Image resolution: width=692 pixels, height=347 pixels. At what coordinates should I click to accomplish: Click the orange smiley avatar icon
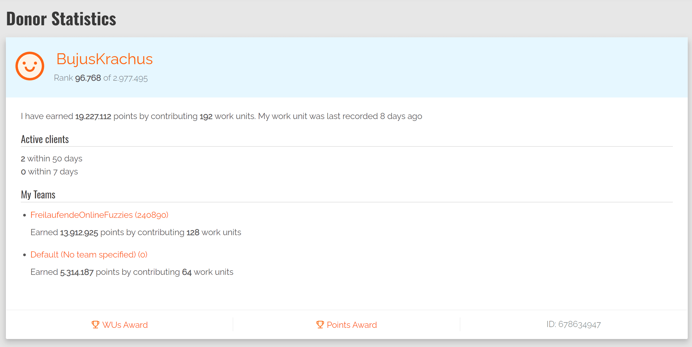[x=30, y=66]
